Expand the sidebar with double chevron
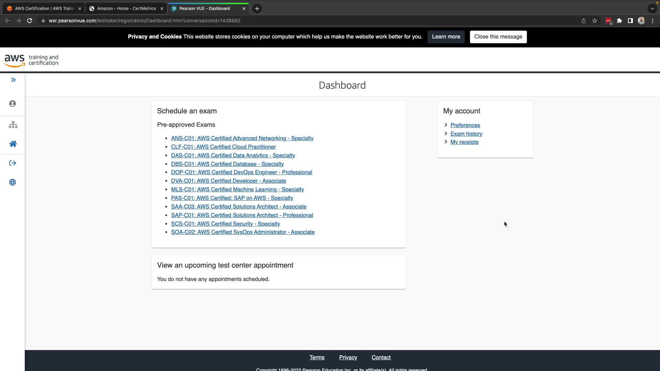This screenshot has height=371, width=660. point(13,80)
